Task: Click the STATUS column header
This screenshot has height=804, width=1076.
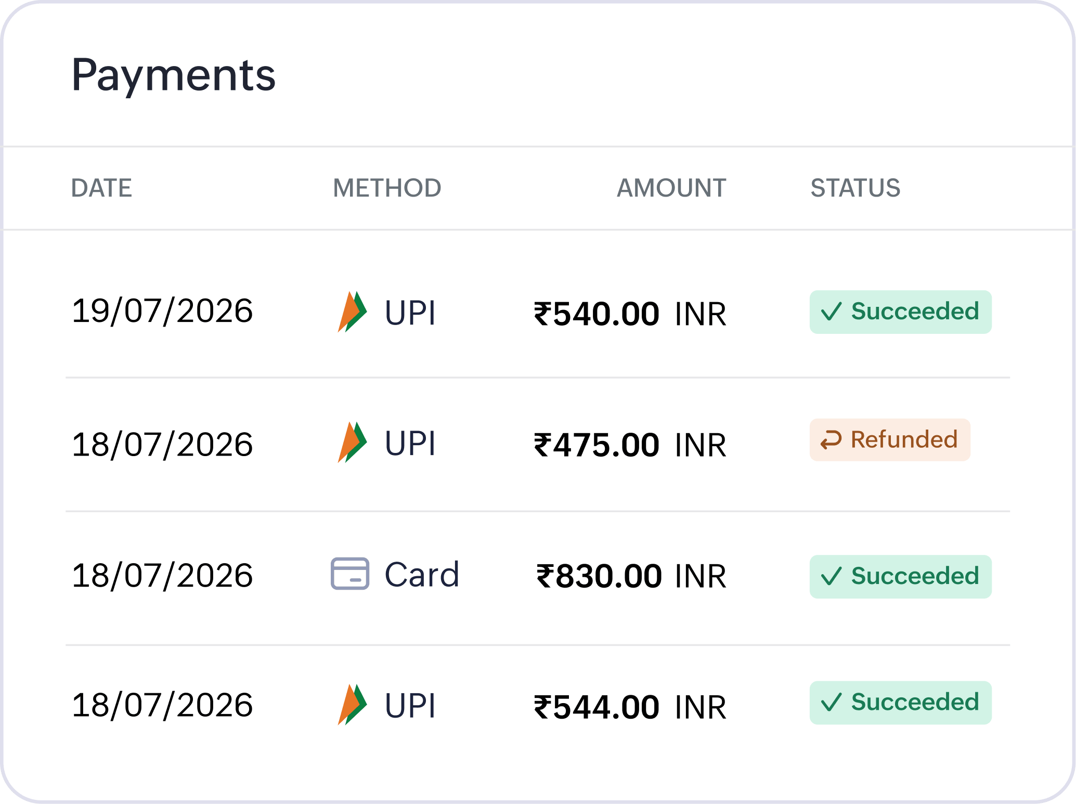Action: 855,188
